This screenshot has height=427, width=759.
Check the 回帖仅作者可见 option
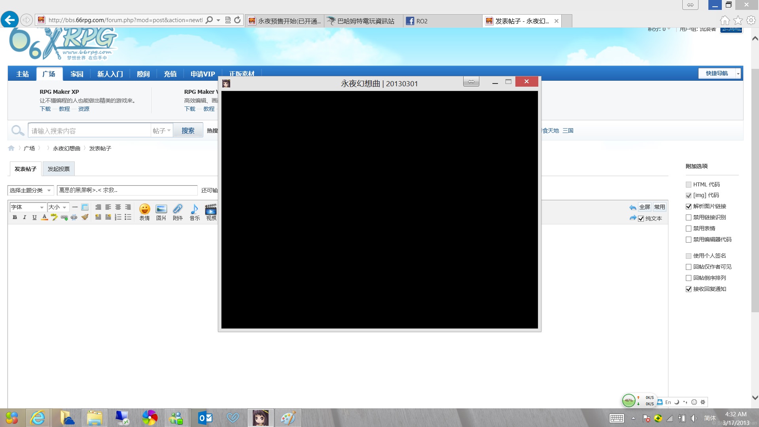click(x=689, y=267)
